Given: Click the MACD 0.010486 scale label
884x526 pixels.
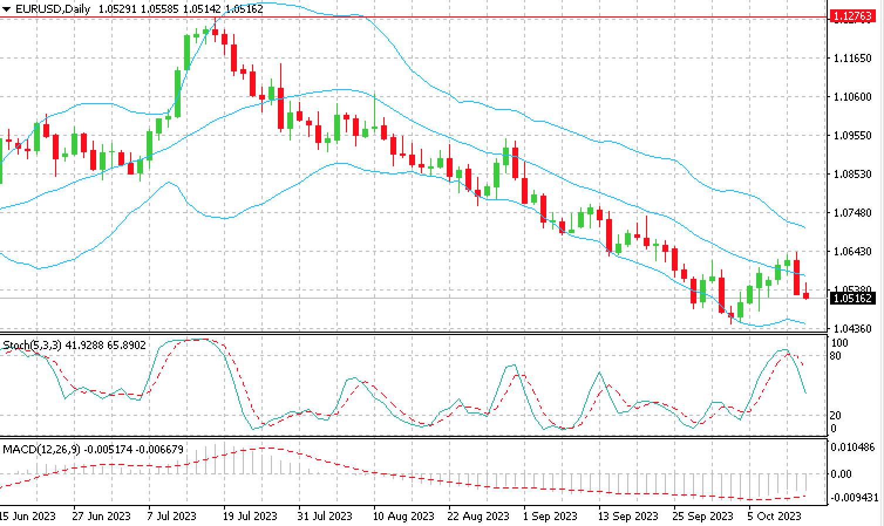Looking at the screenshot, I should point(853,447).
